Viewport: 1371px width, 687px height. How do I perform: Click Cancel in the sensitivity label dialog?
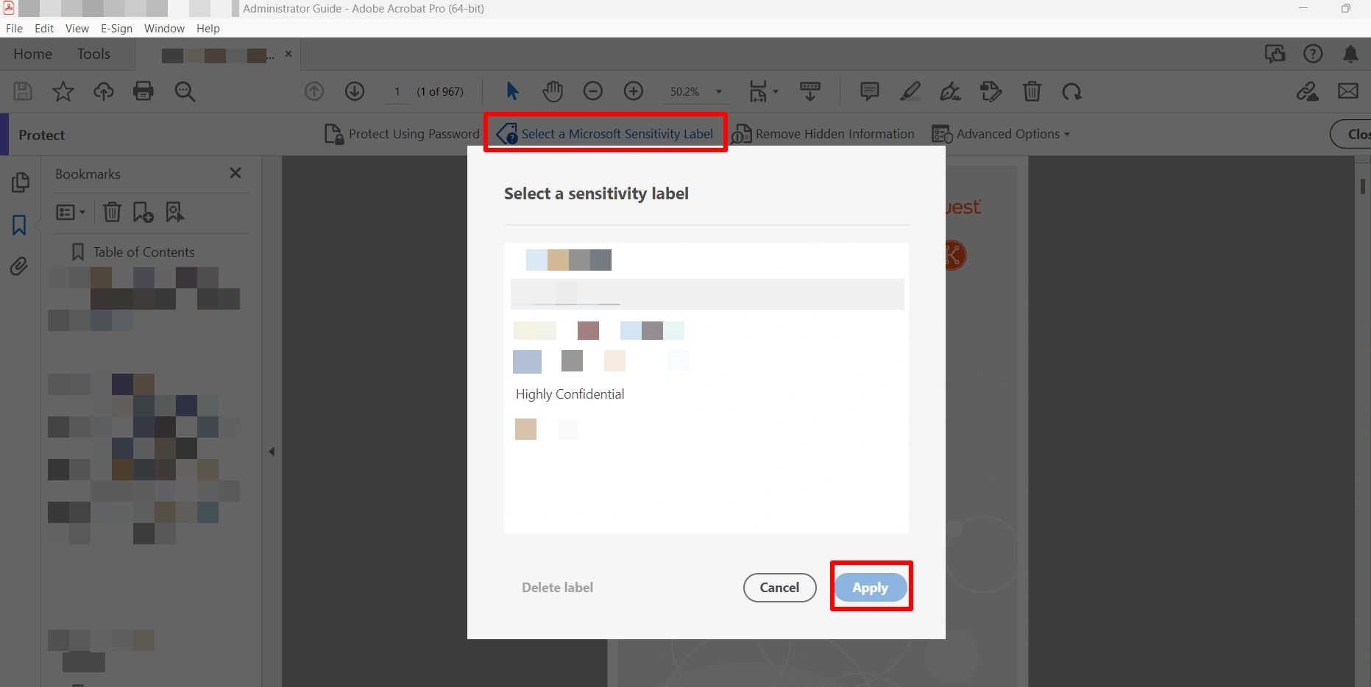pos(779,588)
